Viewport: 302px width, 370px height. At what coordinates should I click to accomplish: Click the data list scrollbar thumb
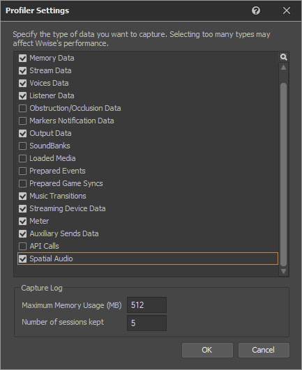(284, 174)
